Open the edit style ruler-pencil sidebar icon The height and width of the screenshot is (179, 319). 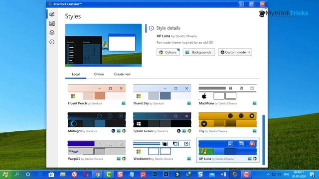(x=52, y=23)
